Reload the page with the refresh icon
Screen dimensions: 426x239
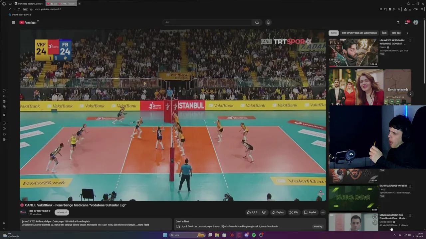coord(19,9)
